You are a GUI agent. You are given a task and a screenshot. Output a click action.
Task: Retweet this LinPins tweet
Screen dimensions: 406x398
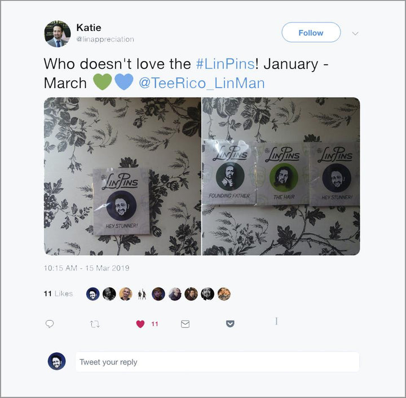95,324
